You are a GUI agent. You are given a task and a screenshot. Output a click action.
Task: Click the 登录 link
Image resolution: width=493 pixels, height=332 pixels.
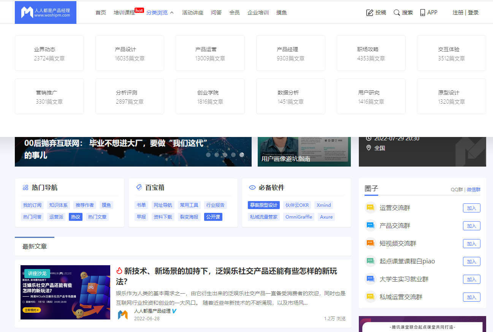click(x=473, y=13)
